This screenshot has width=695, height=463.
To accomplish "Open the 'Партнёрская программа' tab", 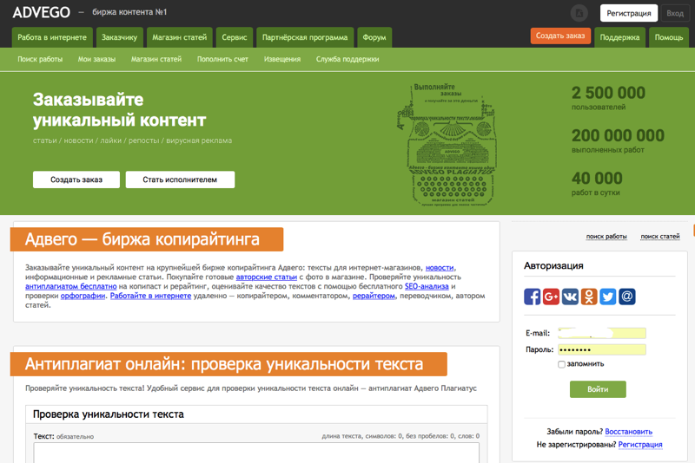I will [x=305, y=37].
